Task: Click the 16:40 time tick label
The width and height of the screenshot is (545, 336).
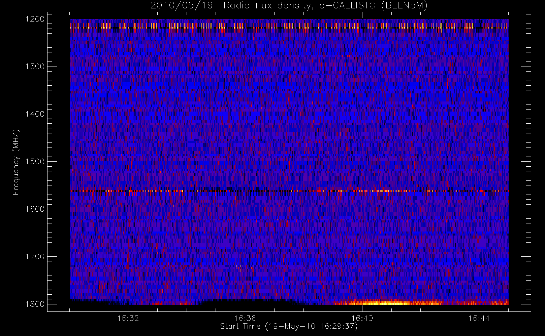Action: pyautogui.click(x=362, y=318)
